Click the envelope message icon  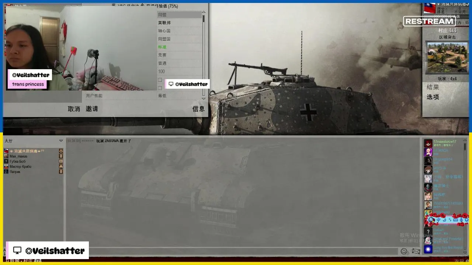click(x=416, y=251)
